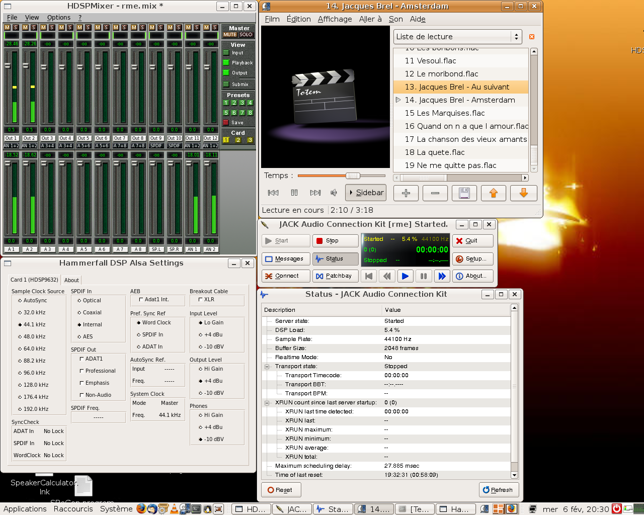644x515 pixels.
Task: Recall preset 8 in HDSPMixer
Action: [x=250, y=113]
